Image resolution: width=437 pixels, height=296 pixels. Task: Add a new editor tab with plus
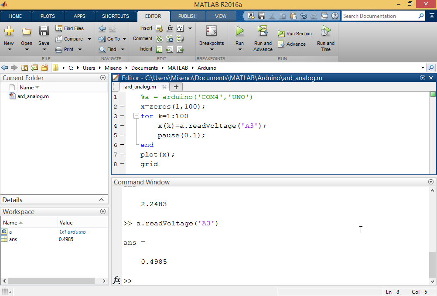pyautogui.click(x=176, y=87)
